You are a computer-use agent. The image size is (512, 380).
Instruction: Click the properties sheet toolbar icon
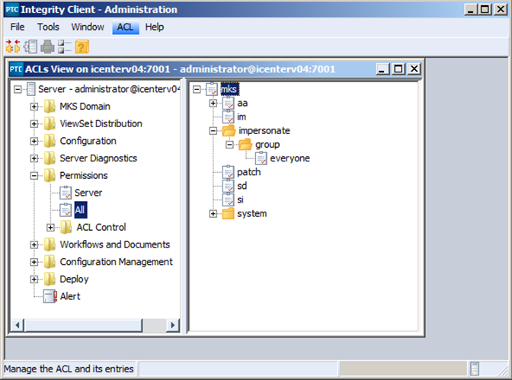[31, 46]
